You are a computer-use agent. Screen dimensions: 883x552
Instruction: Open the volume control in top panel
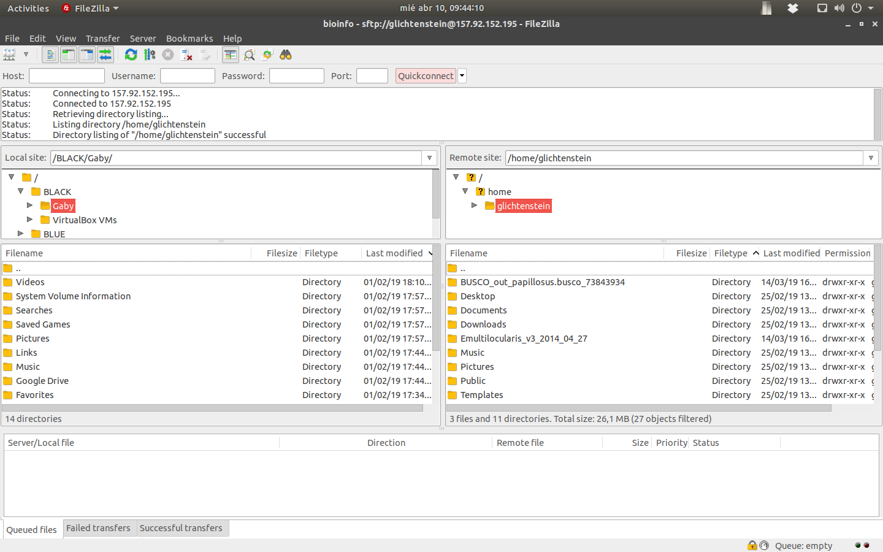point(839,8)
